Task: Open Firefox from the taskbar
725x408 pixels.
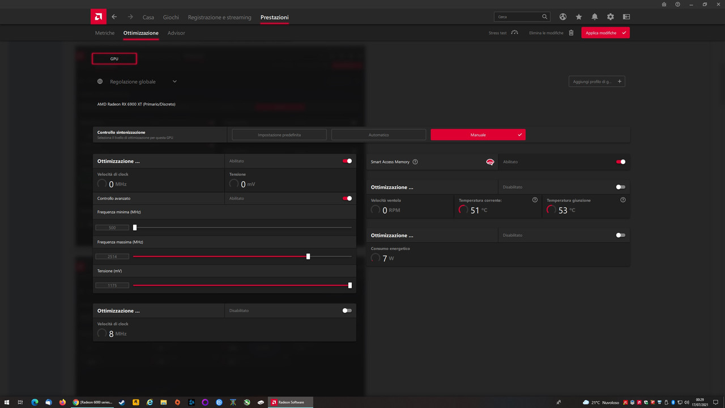Action: tap(62, 402)
